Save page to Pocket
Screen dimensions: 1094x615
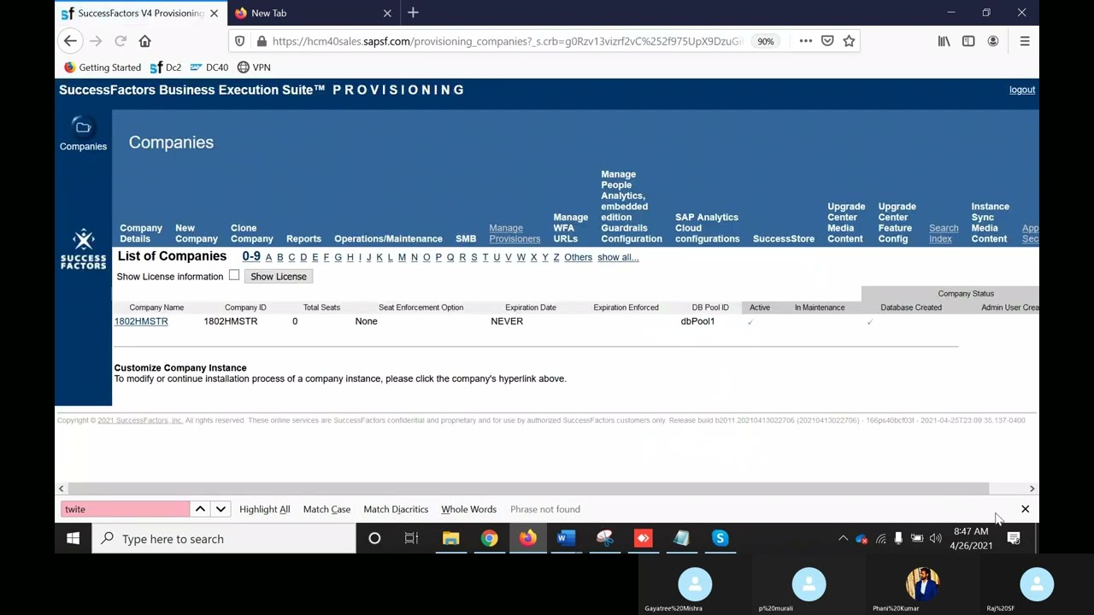[x=827, y=41]
